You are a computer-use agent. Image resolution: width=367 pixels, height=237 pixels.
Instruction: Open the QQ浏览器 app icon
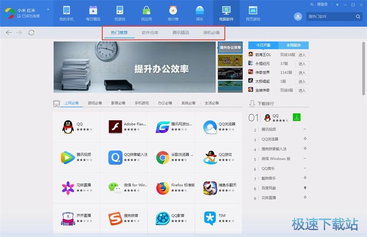210,127
